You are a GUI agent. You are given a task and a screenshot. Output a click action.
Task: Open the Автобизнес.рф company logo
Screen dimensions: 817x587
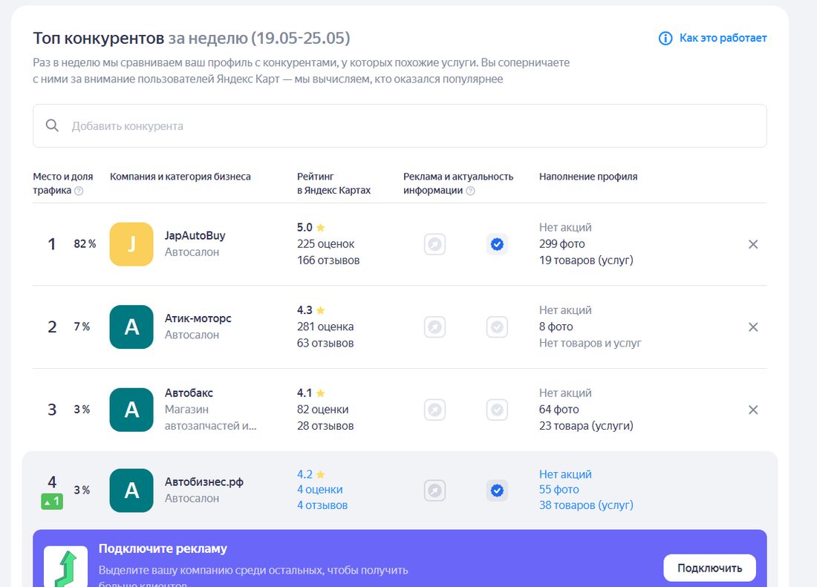[x=131, y=491]
